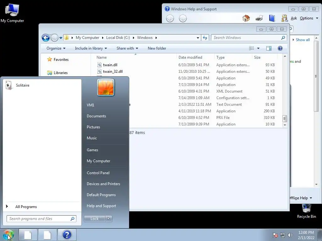The image size is (322, 241).
Task: Switch to Help and Support taskbar button
Action: coord(67,235)
